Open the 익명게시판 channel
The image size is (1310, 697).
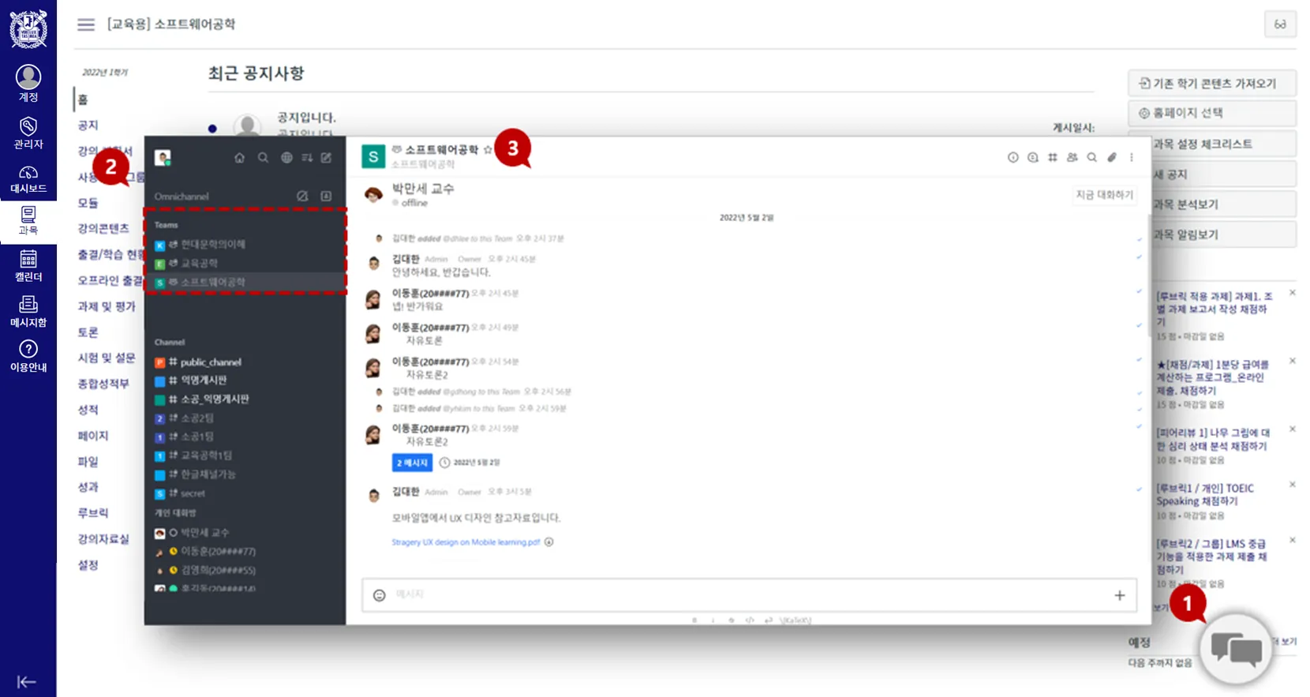[x=245, y=380]
